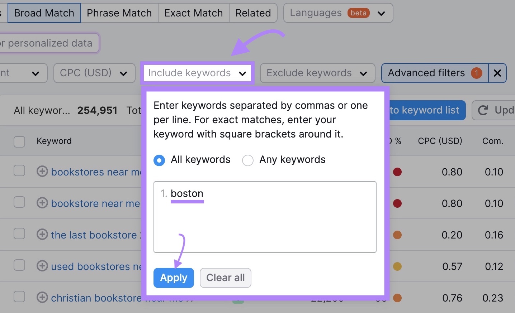Open the christian bookstore keyword link
515x313 pixels.
point(96,298)
